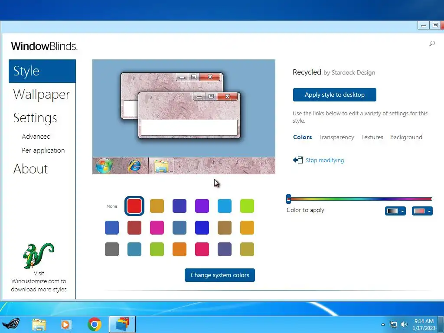Click the search magnifier icon
Image resolution: width=444 pixels, height=333 pixels.
point(432,44)
